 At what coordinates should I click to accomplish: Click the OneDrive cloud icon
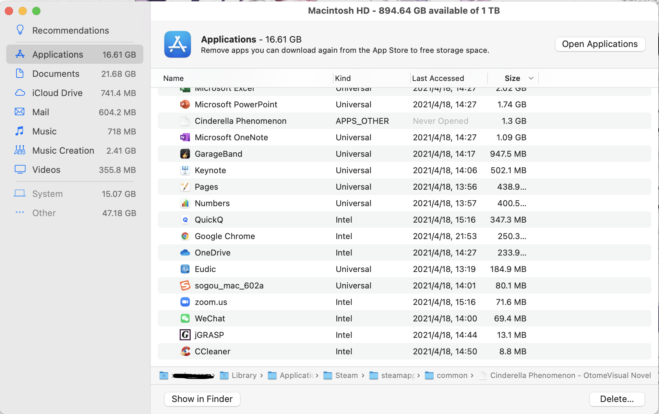185,252
